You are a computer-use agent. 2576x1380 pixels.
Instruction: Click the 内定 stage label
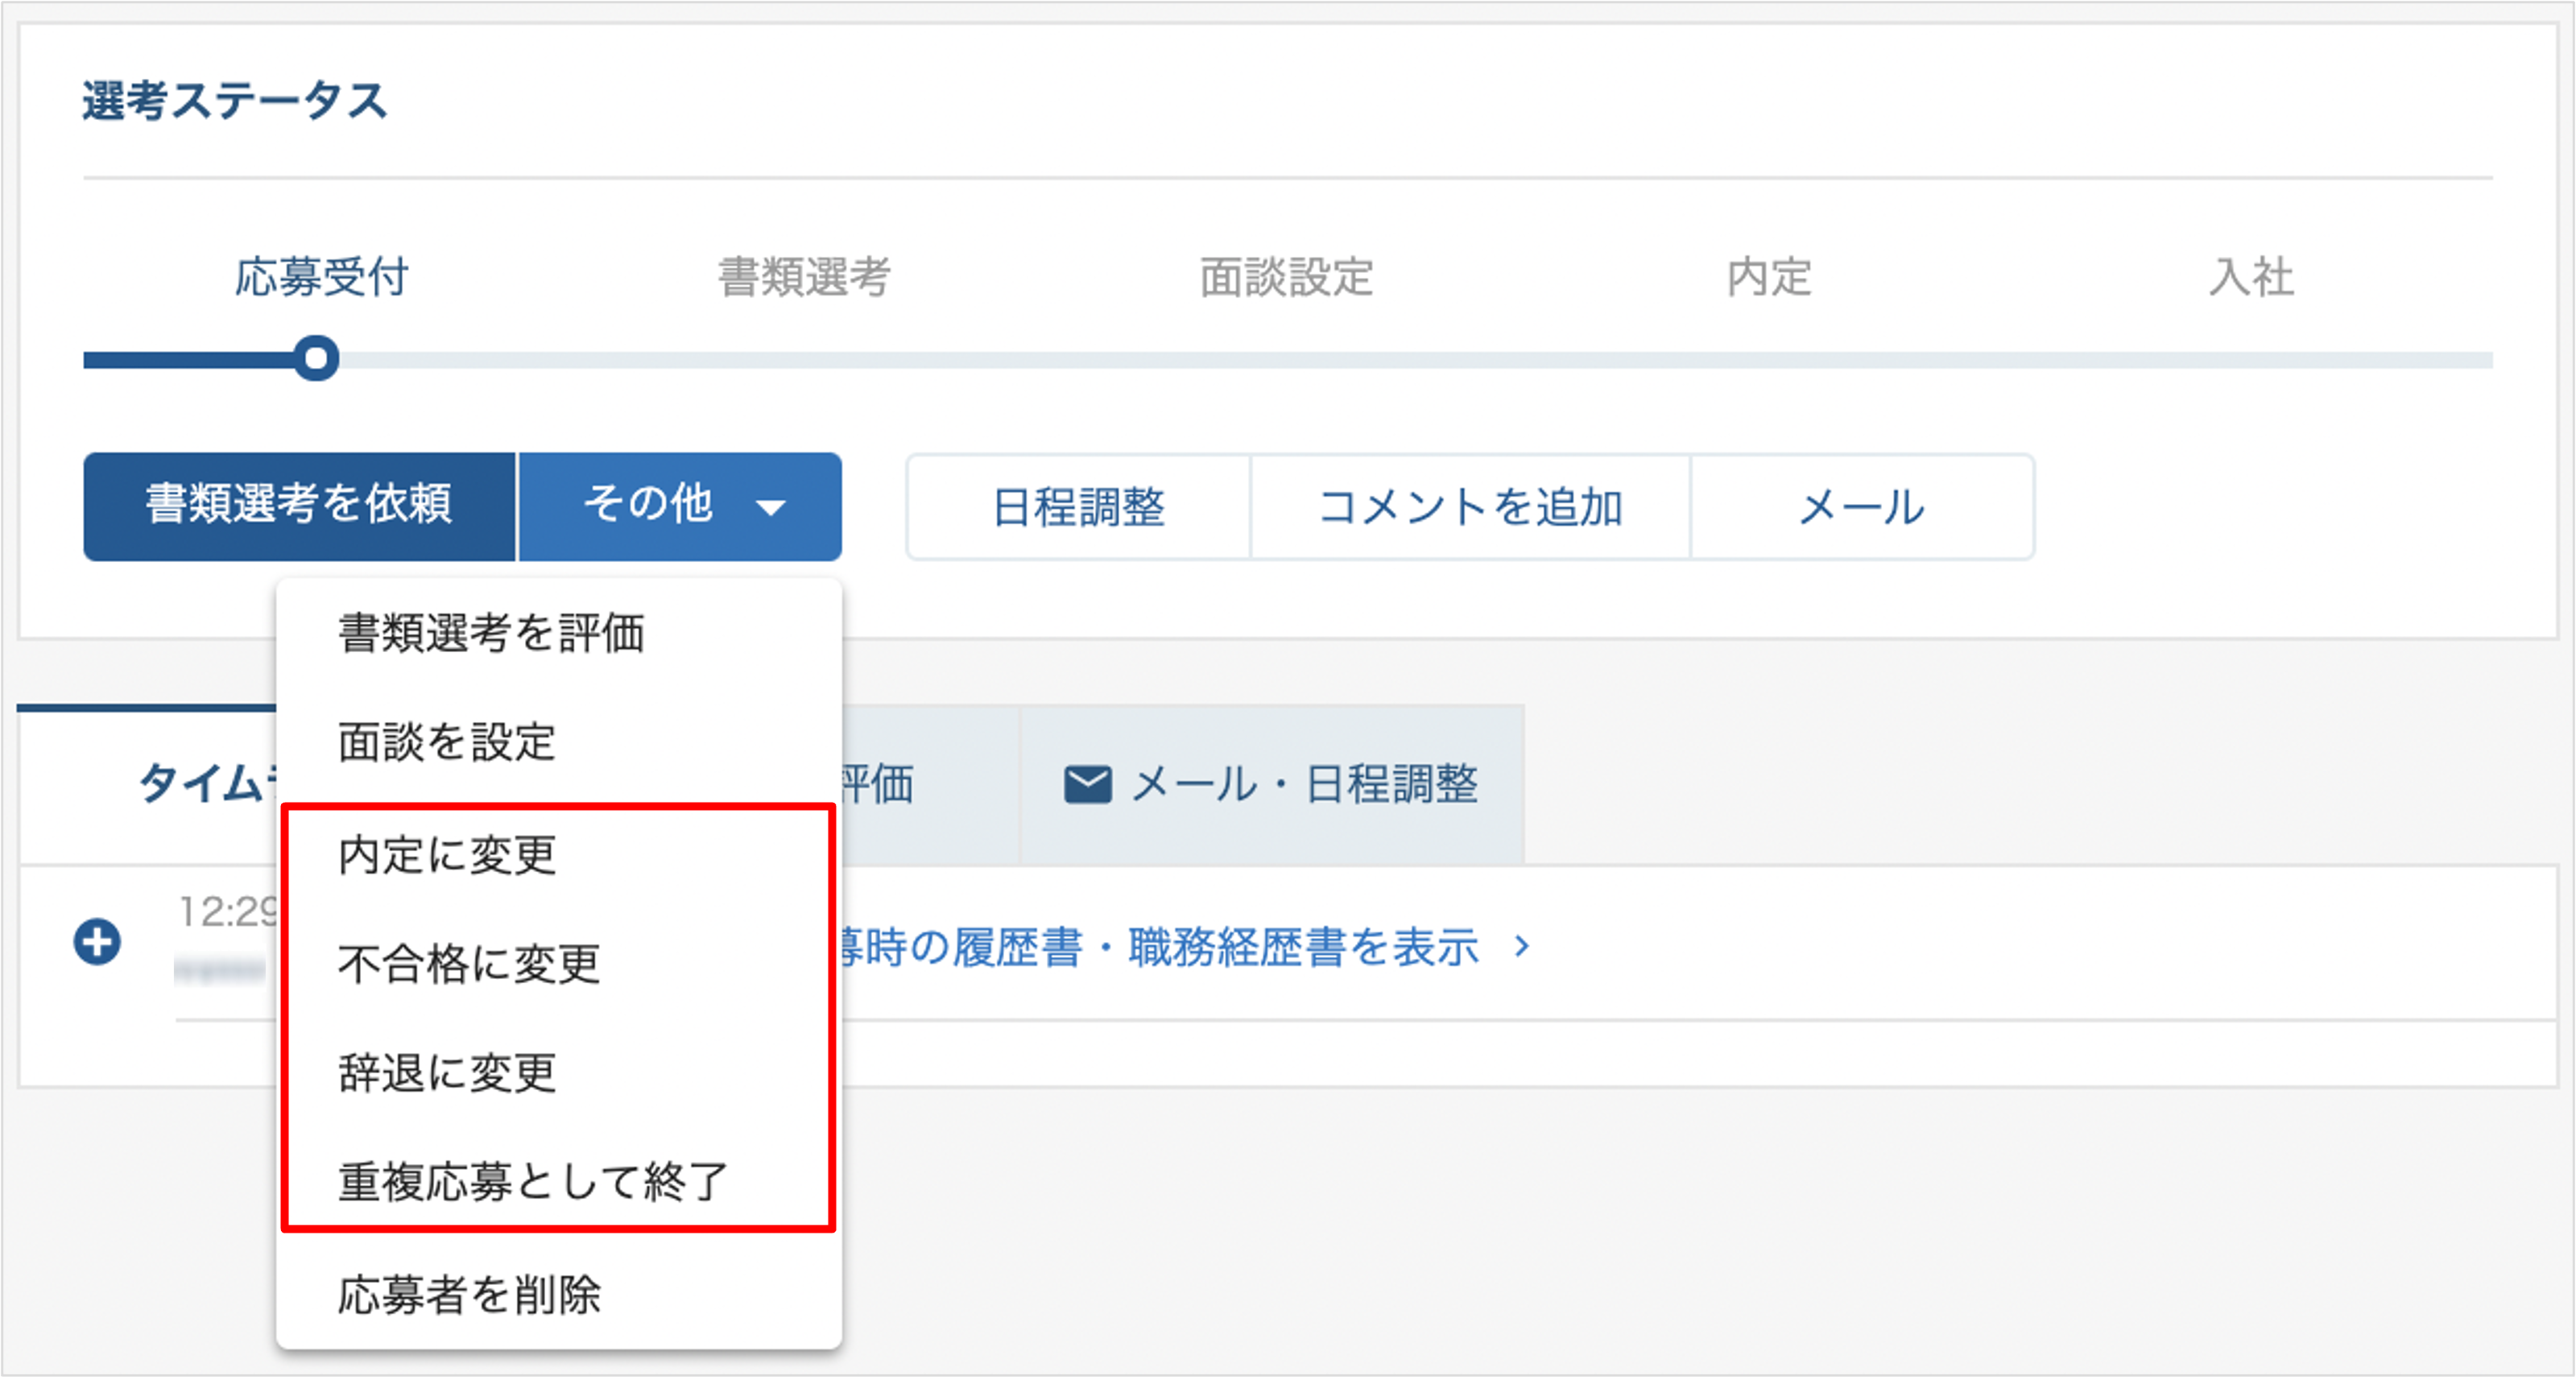click(1769, 277)
